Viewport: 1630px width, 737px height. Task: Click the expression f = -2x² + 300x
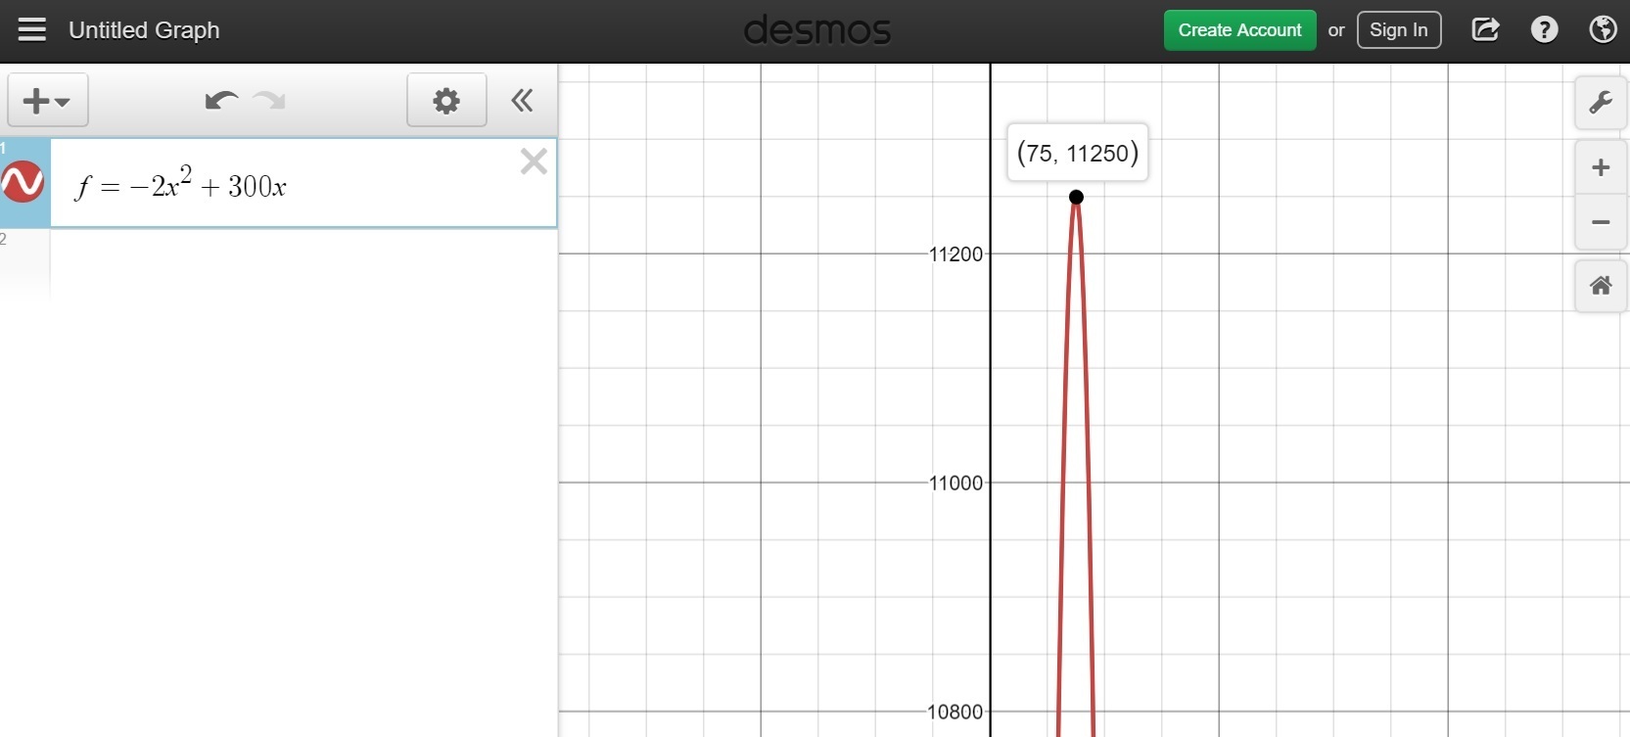[x=180, y=184]
